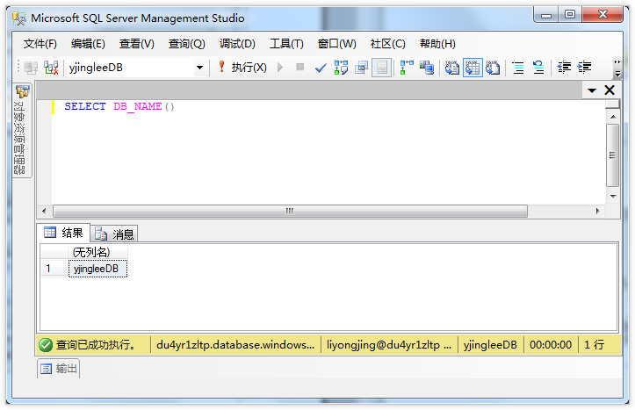Viewport: 635px width, 410px height.
Task: Click the increase indent icon
Action: click(x=584, y=68)
